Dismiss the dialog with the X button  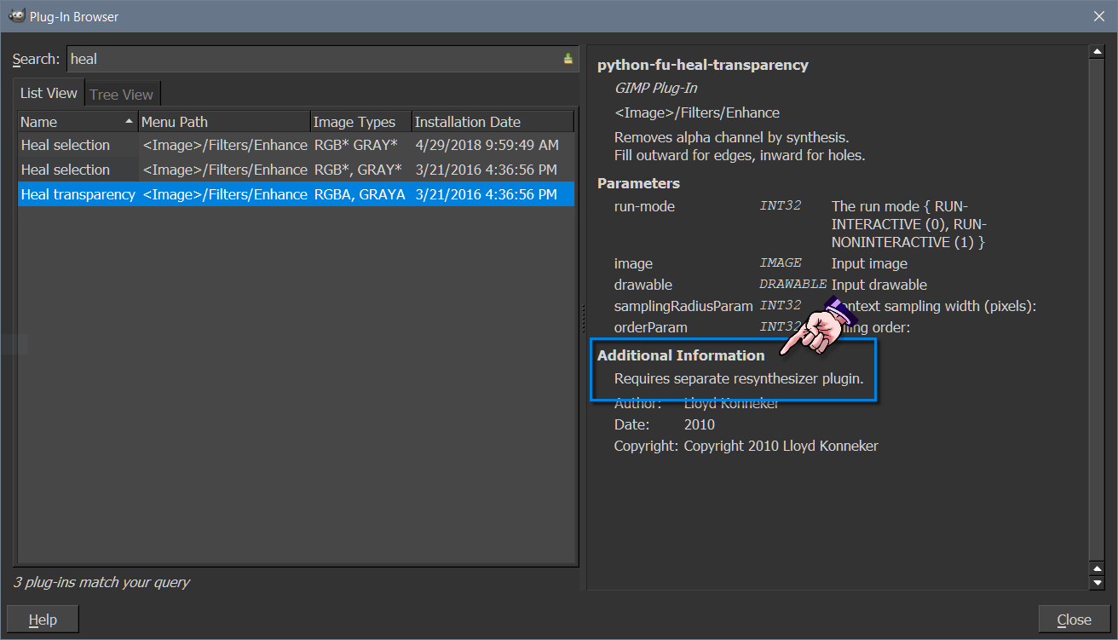(1099, 15)
